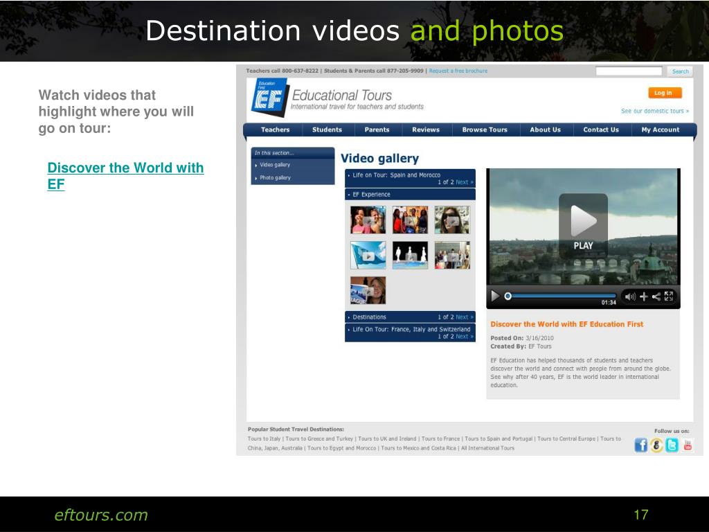Click the eftours.com footer text

101,515
